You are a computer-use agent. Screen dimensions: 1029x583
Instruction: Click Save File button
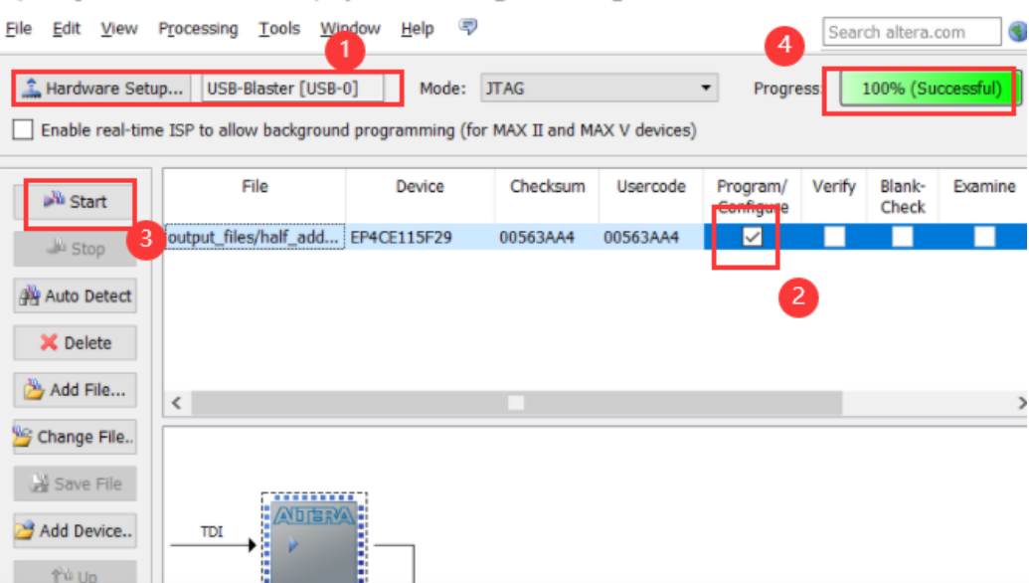pos(76,484)
